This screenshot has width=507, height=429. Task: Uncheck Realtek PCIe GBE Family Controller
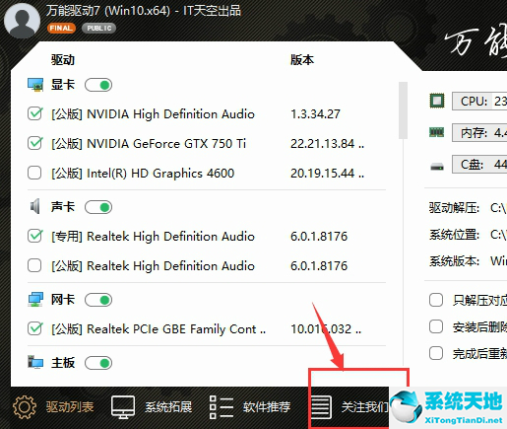click(34, 328)
